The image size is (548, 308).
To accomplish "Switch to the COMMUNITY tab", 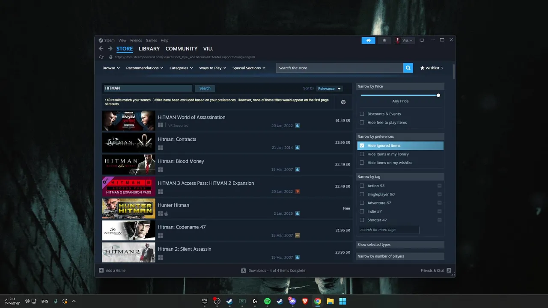I will 182,49.
